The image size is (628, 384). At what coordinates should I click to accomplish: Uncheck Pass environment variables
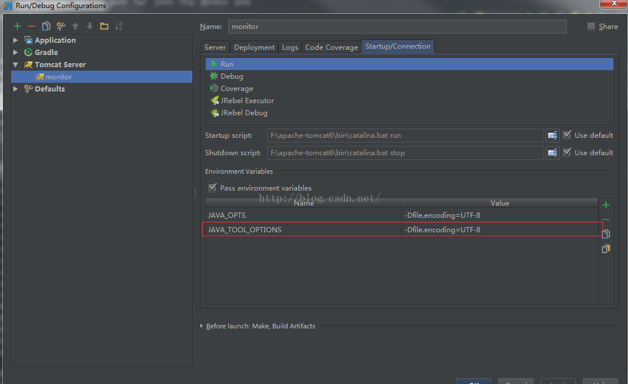point(213,188)
